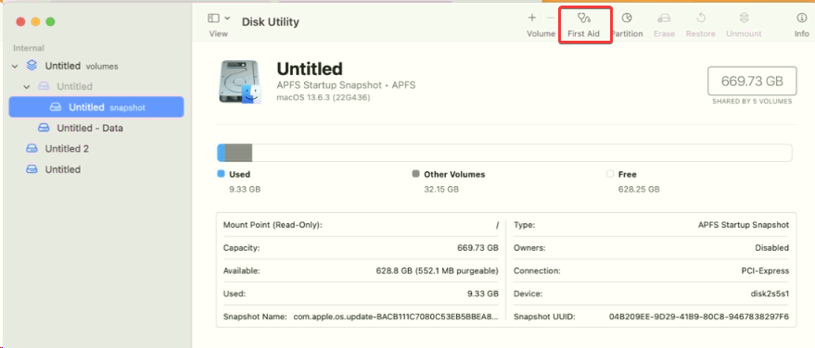Click the Owners value Disabled
Image resolution: width=815 pixels, height=348 pixels.
[771, 248]
